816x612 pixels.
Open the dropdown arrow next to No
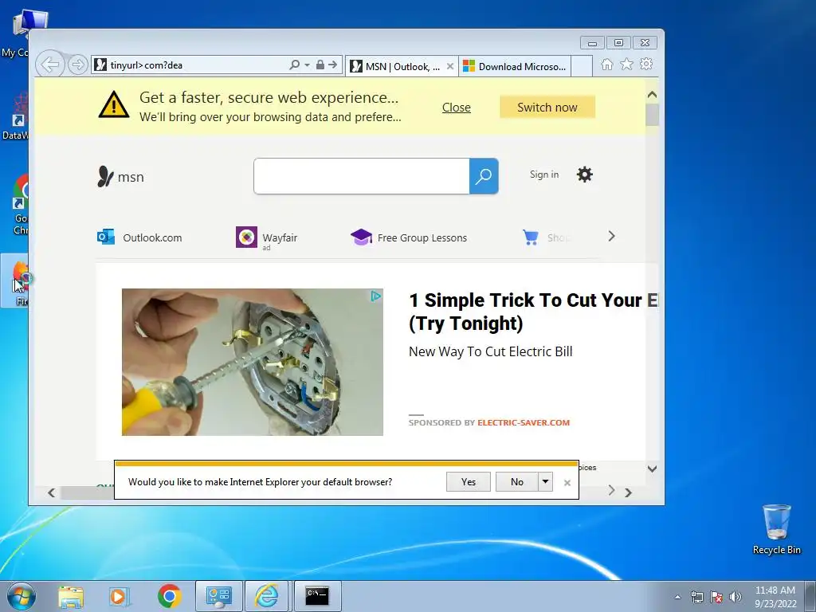point(545,482)
